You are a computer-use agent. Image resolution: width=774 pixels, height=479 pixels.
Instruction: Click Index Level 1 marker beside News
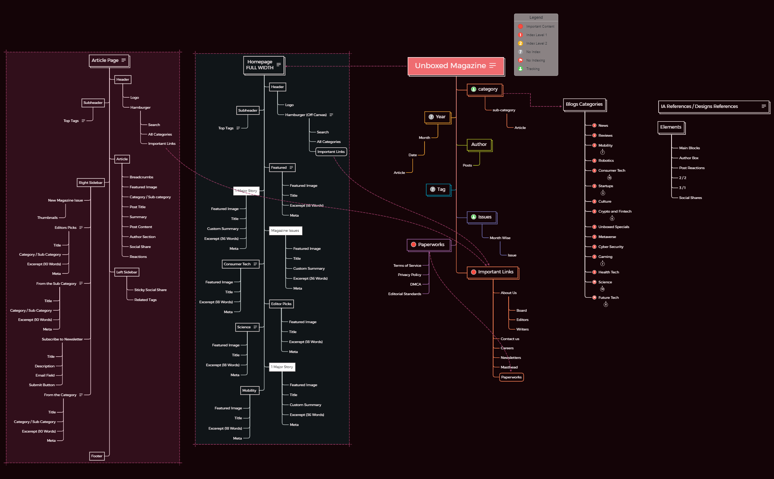click(594, 126)
